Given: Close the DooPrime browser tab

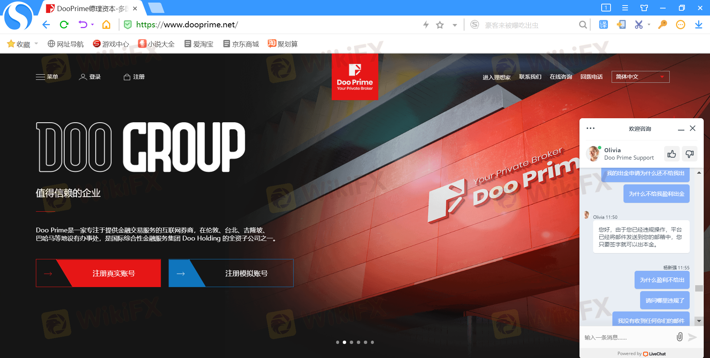Looking at the screenshot, I should [135, 8].
